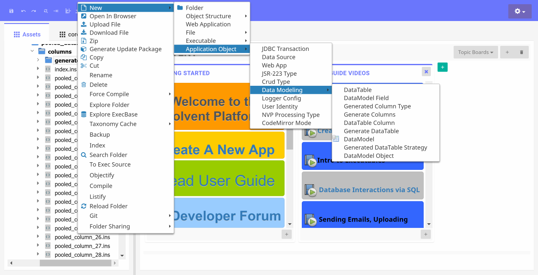This screenshot has width=538, height=275.
Task: Click the horizontal scrollbar of assets tree
Action: (63, 263)
